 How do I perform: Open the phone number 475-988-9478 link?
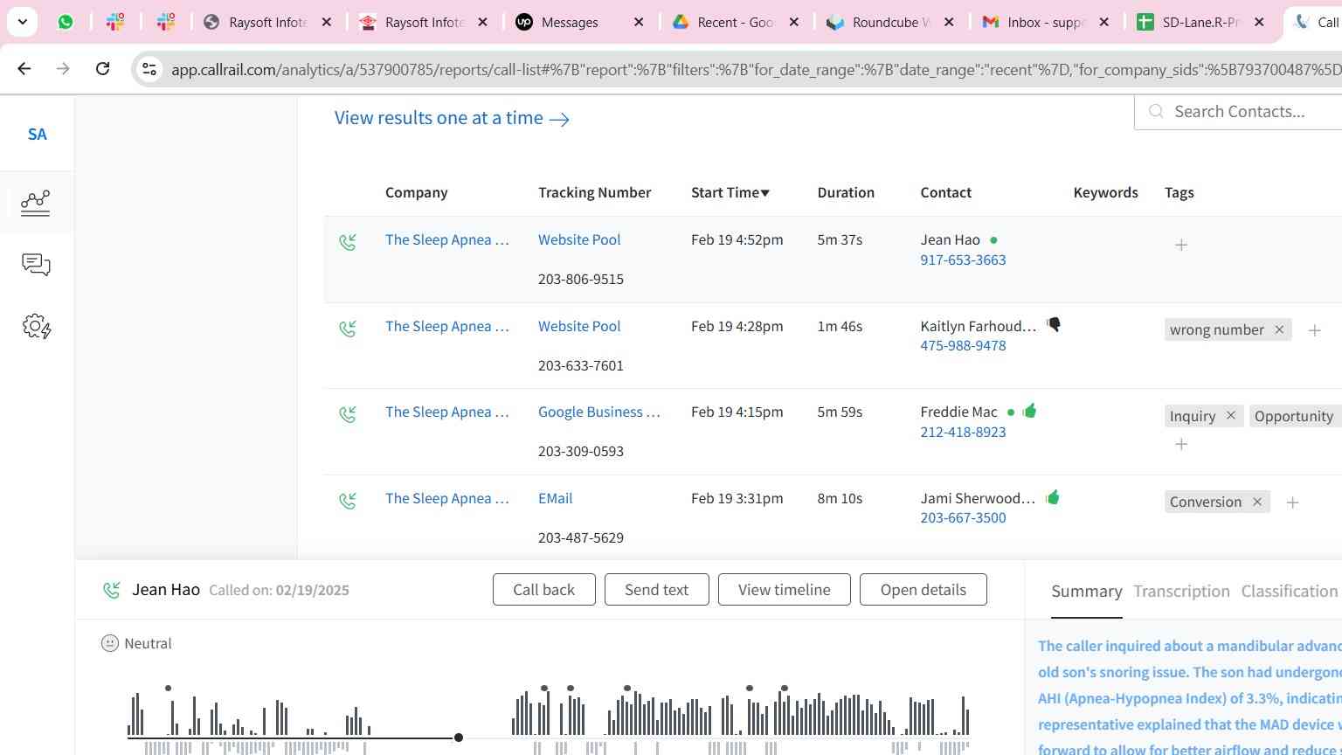tap(963, 345)
